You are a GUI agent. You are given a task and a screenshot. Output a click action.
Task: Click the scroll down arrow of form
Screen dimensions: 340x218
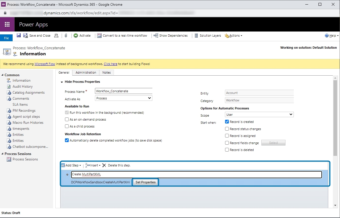tap(335, 205)
